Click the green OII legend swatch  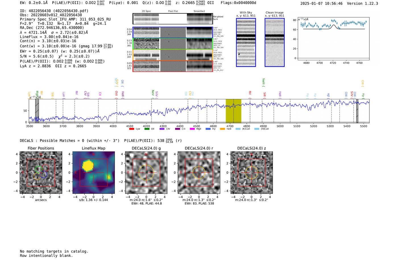point(147,129)
